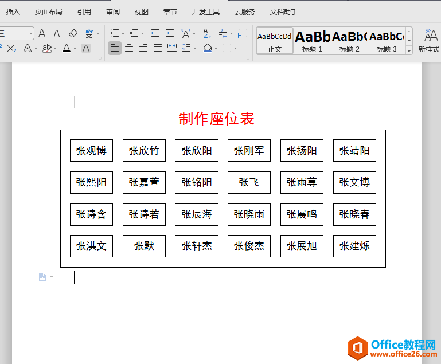Image resolution: width=441 pixels, height=364 pixels.
Task: Expand the line spacing dropdown
Action: (195, 49)
